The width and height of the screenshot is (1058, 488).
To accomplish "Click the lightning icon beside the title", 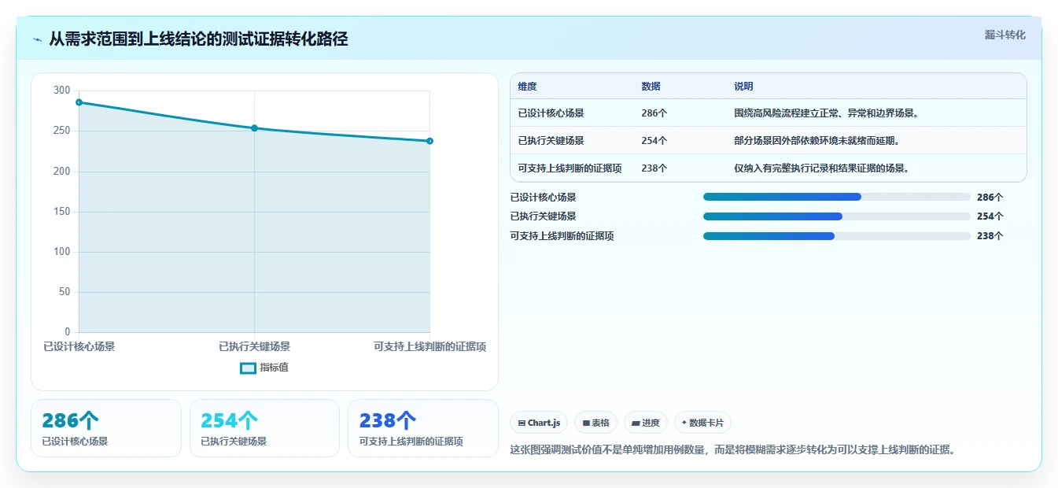I will pos(37,39).
